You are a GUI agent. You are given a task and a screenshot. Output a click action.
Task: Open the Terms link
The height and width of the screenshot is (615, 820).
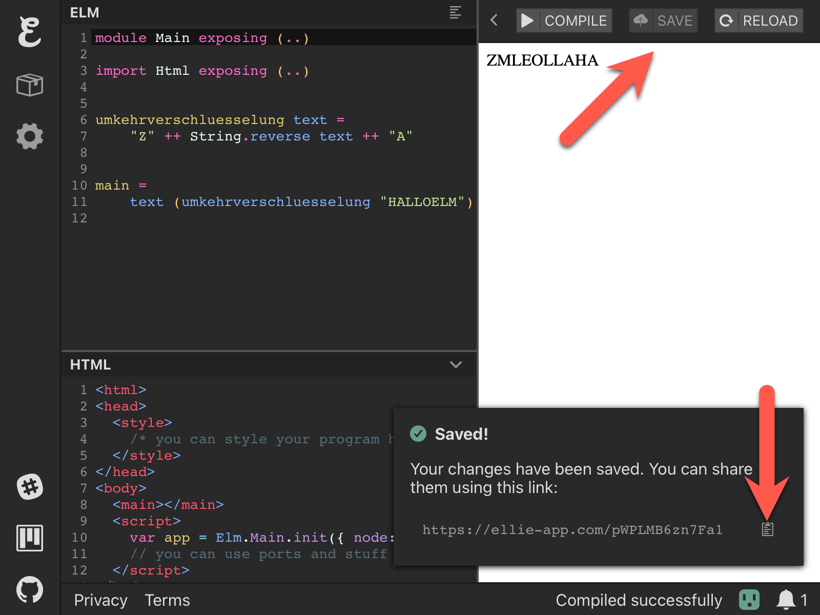point(167,600)
